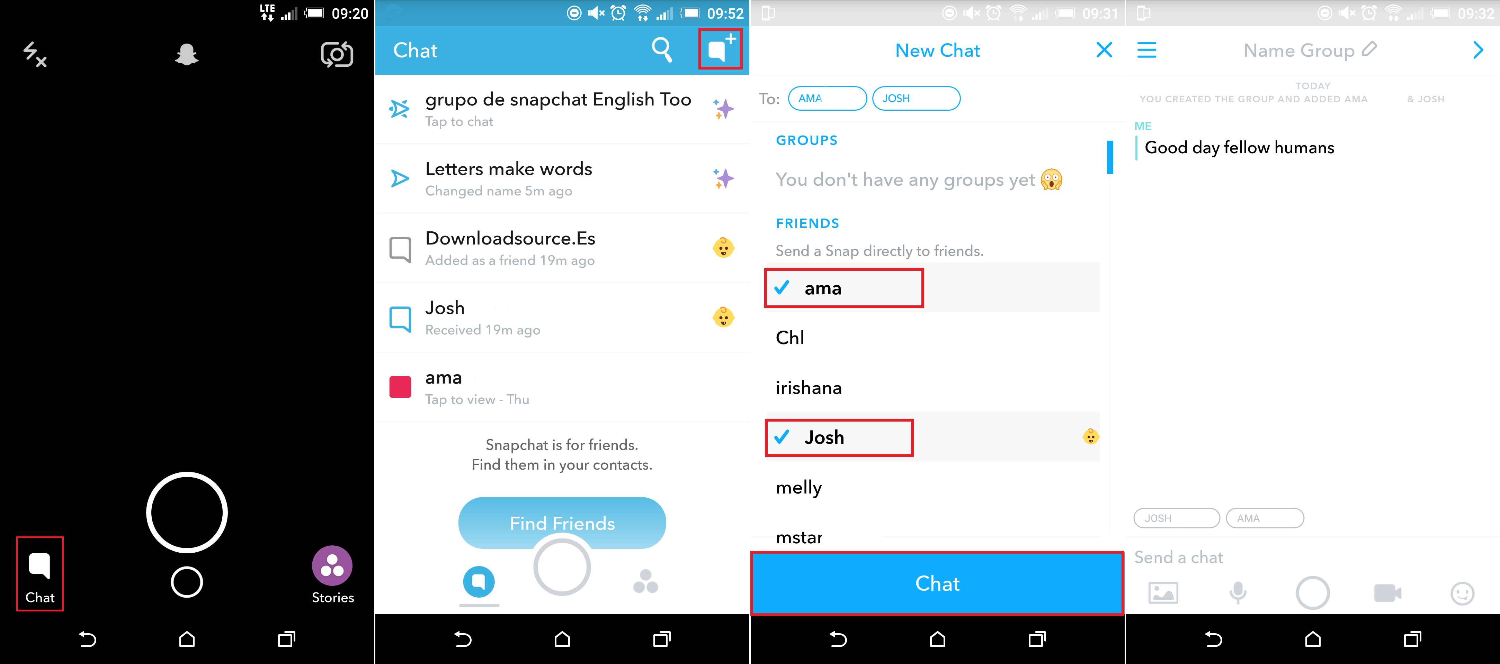Tap the Chat button to start group

click(938, 581)
